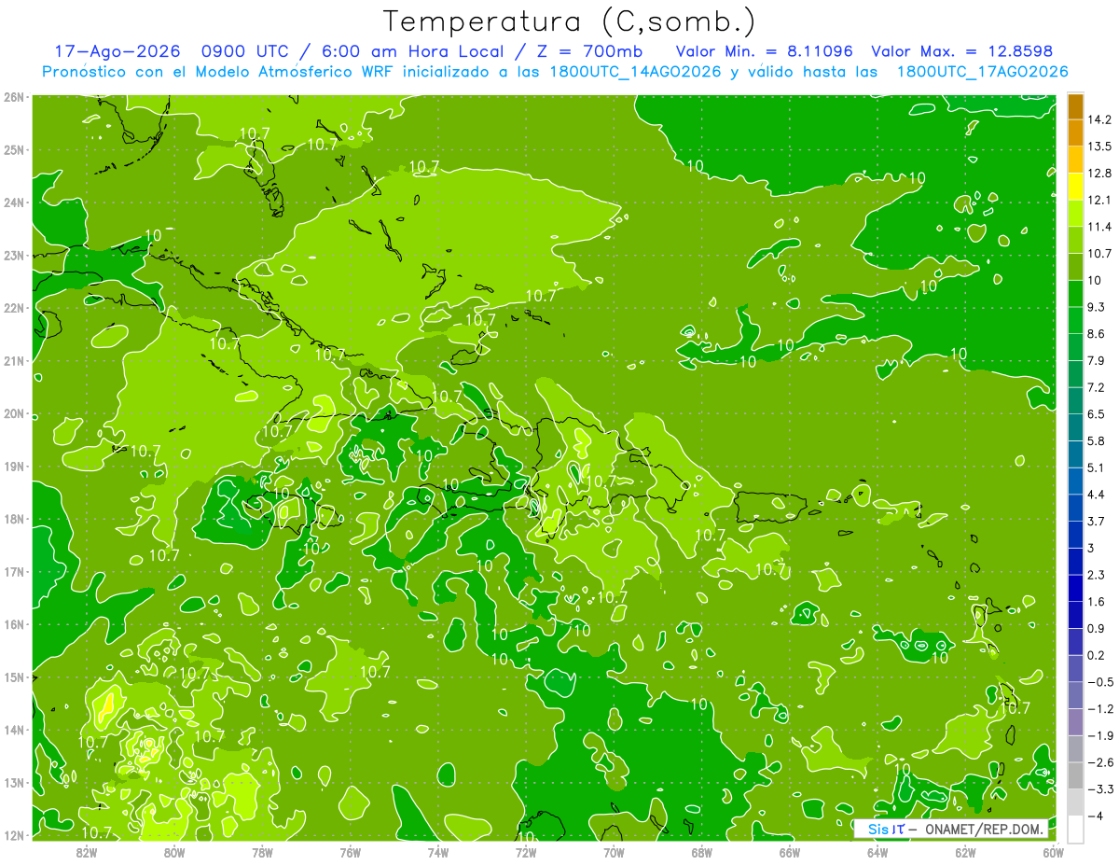Click the '-3.3' color scale value
This screenshot has height=865, width=1119.
[x=1099, y=789]
